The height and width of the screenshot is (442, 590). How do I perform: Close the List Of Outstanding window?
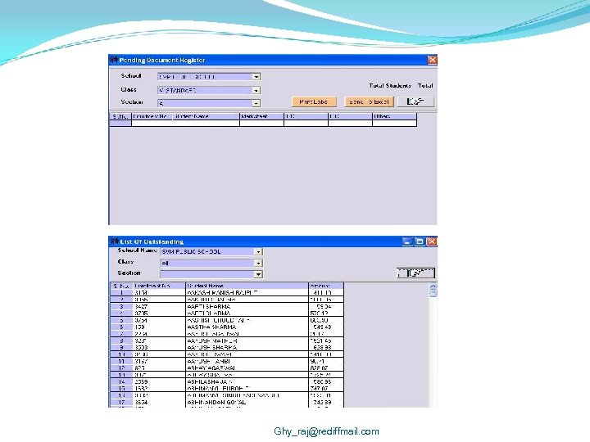(432, 241)
